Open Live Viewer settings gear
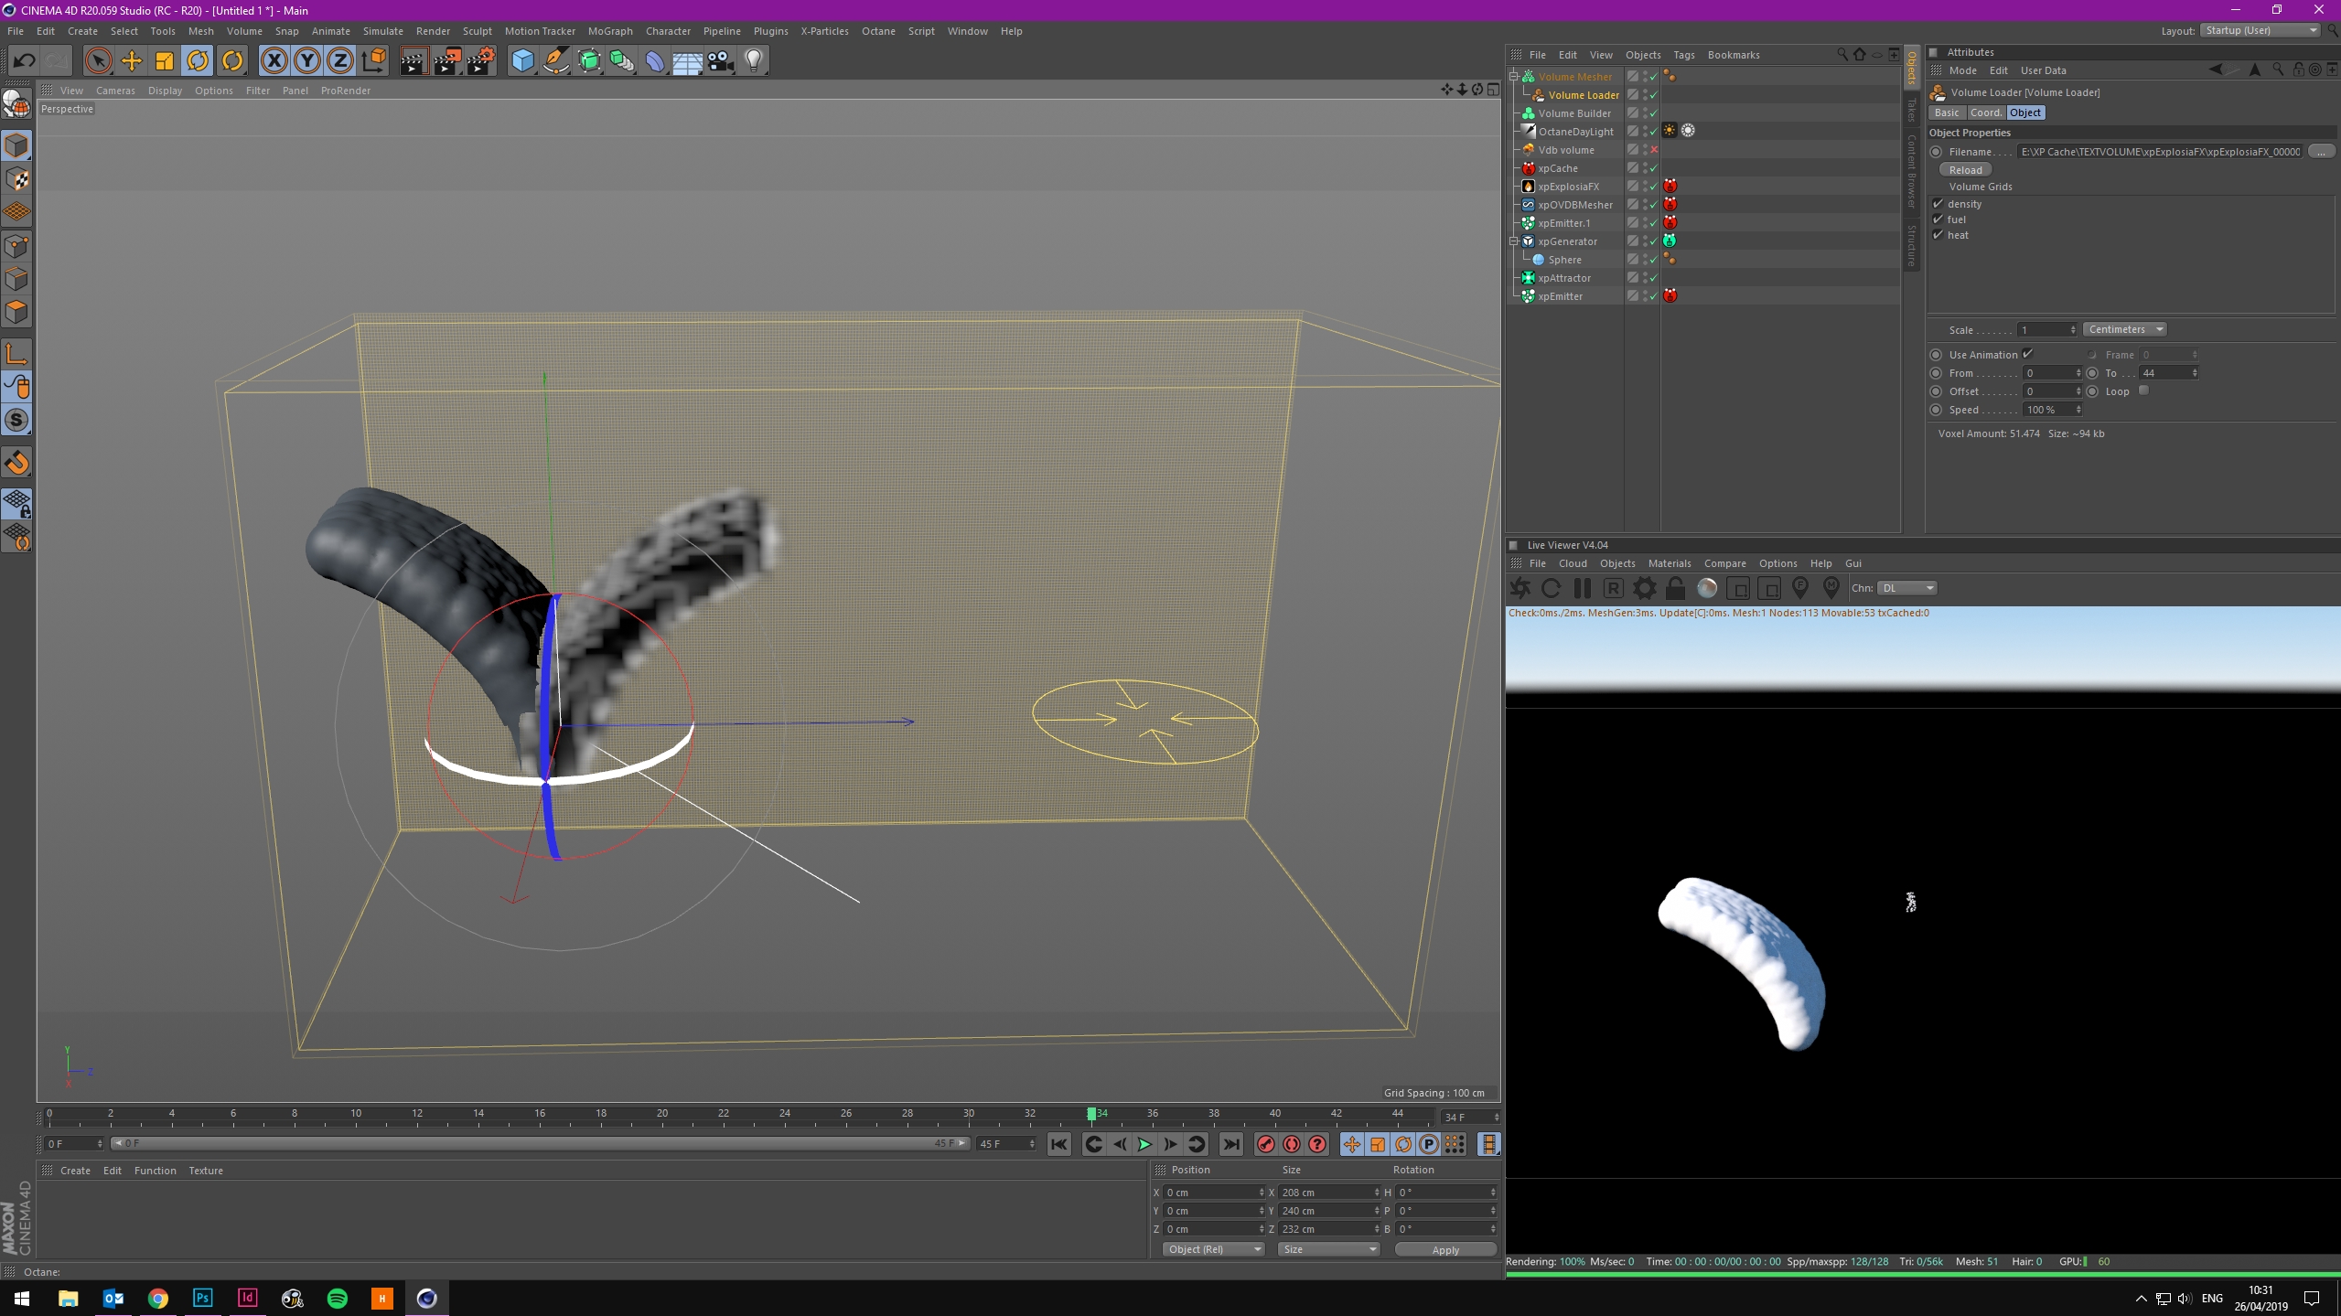Viewport: 2341px width, 1316px height. (x=1644, y=588)
